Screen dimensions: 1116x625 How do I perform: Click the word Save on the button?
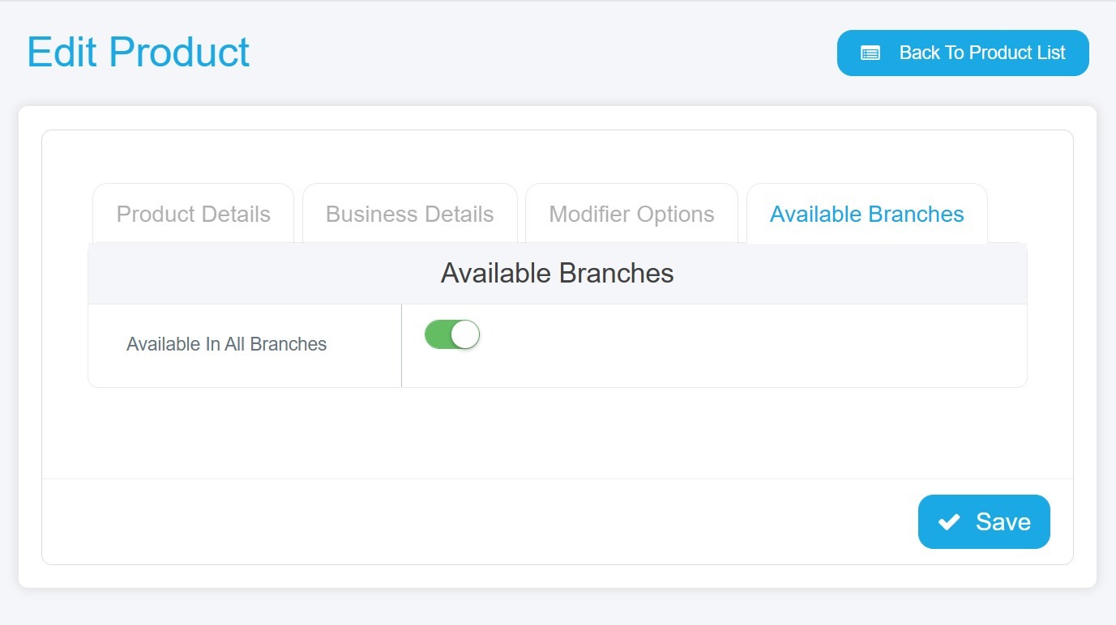1003,522
